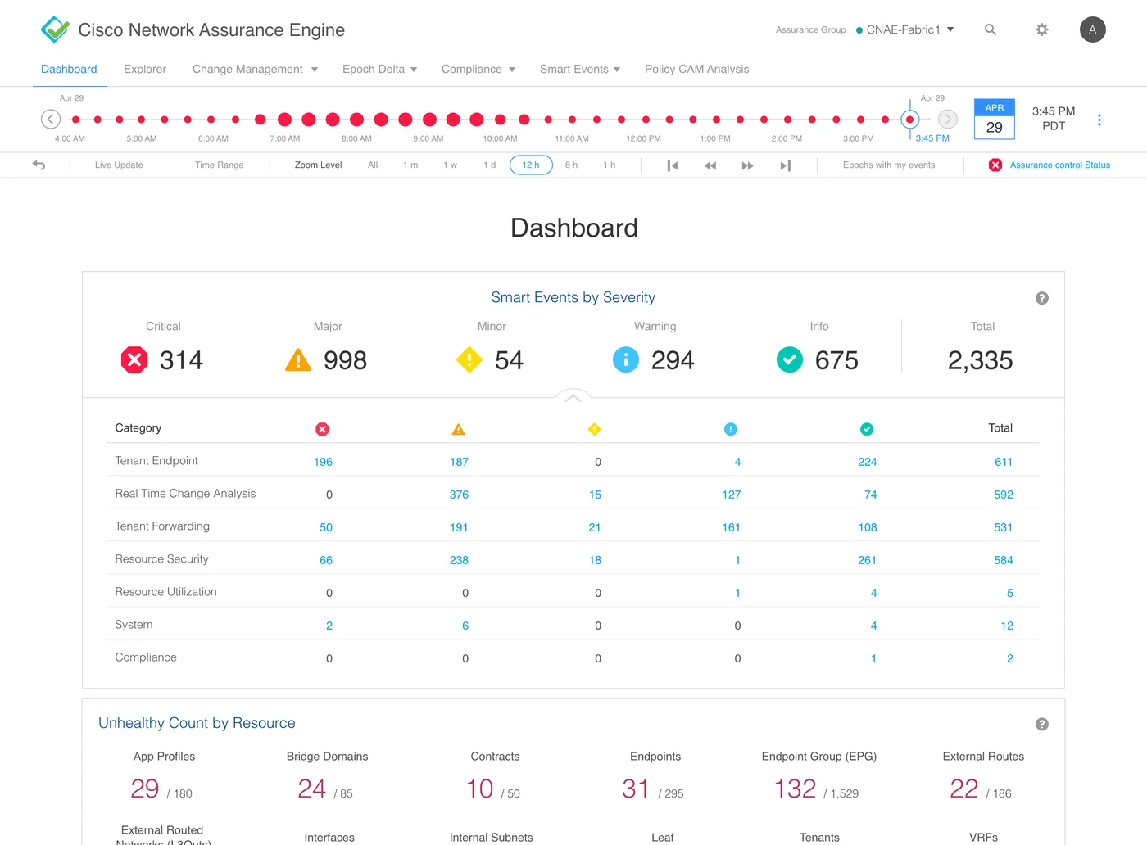Click the info column header icon
The height and width of the screenshot is (845, 1147).
(867, 429)
